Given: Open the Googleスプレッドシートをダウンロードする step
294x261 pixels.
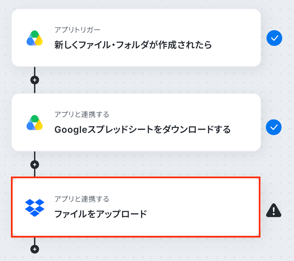Looking at the screenshot, I should click(x=142, y=130).
